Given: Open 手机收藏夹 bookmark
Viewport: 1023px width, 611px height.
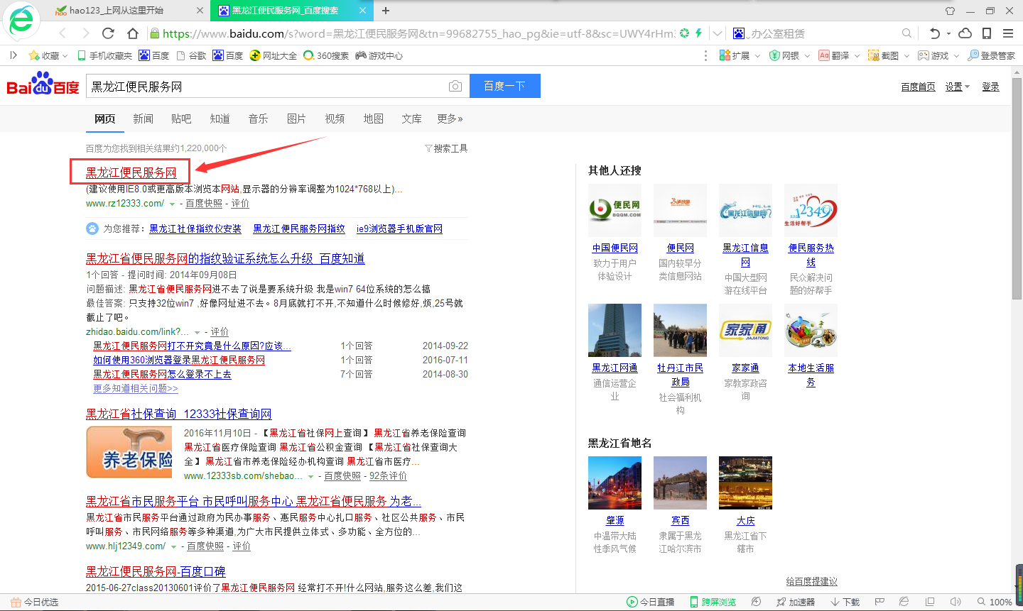Looking at the screenshot, I should (x=104, y=55).
